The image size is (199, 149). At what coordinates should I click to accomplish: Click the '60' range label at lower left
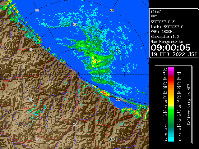(x=37, y=139)
